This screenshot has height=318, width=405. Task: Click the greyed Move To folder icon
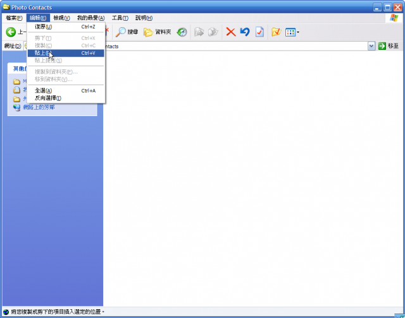199,32
